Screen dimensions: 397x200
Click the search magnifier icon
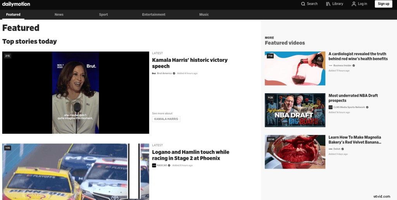tap(303, 4)
